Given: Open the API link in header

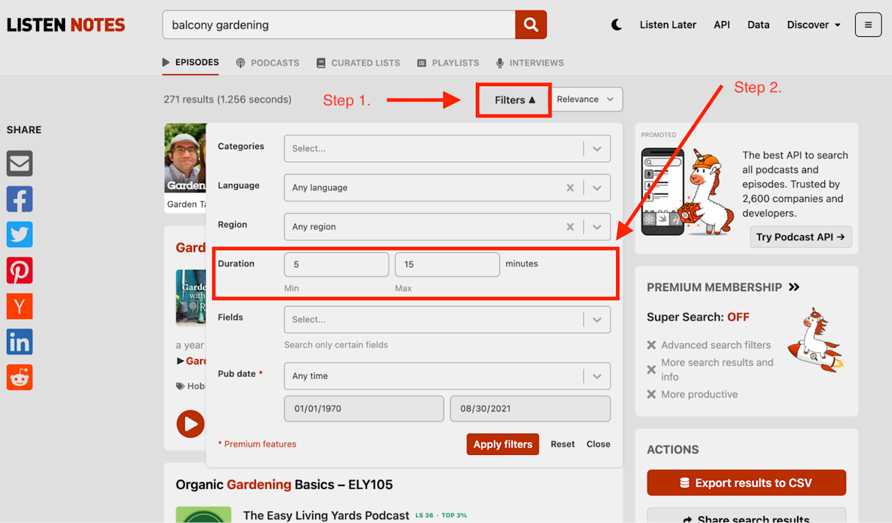Looking at the screenshot, I should (x=722, y=25).
